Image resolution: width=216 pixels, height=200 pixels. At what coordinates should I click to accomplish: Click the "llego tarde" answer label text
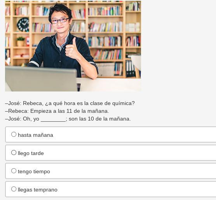pos(31,153)
